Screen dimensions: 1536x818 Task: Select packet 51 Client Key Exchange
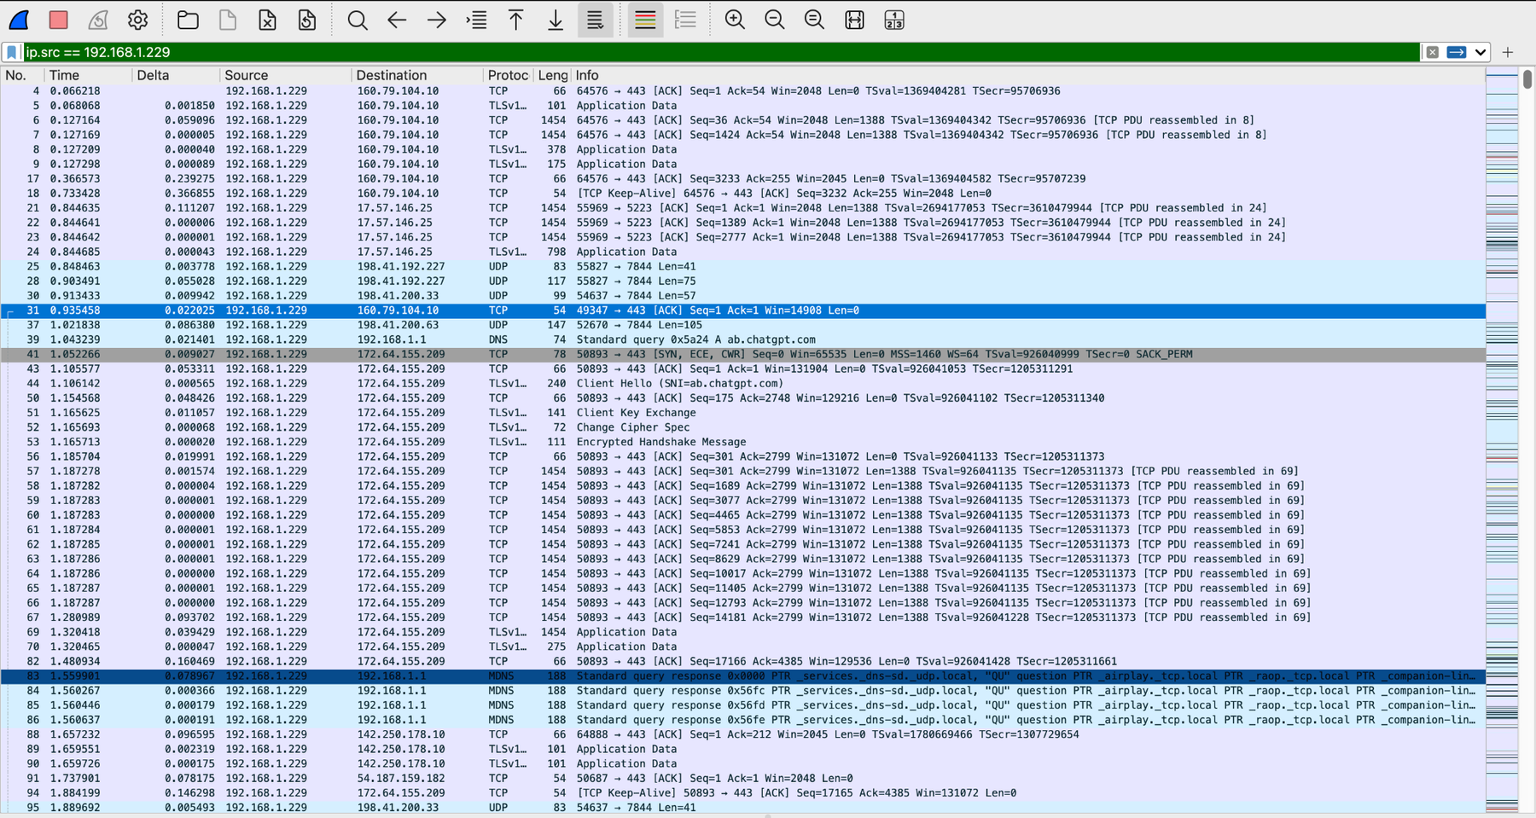742,413
